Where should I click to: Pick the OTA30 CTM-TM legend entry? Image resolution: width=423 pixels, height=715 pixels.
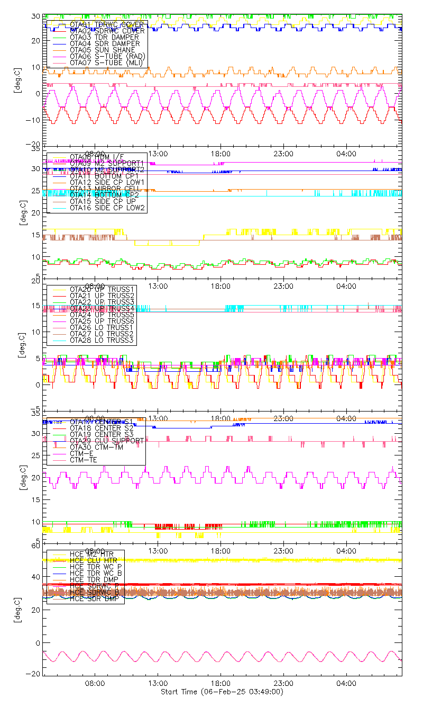coord(97,446)
